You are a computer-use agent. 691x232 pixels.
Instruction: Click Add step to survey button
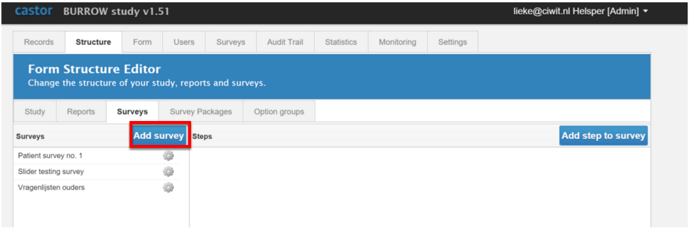(603, 136)
